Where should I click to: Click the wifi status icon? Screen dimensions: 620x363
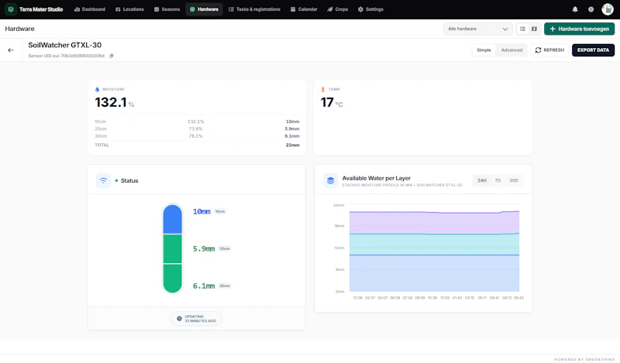[103, 180]
